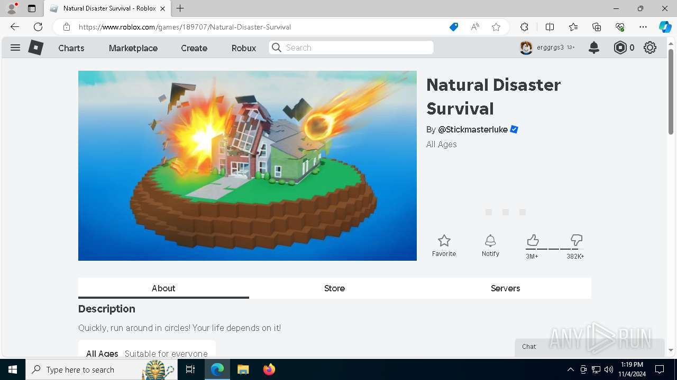Switch to the Servers tab
677x380 pixels.
tap(505, 288)
